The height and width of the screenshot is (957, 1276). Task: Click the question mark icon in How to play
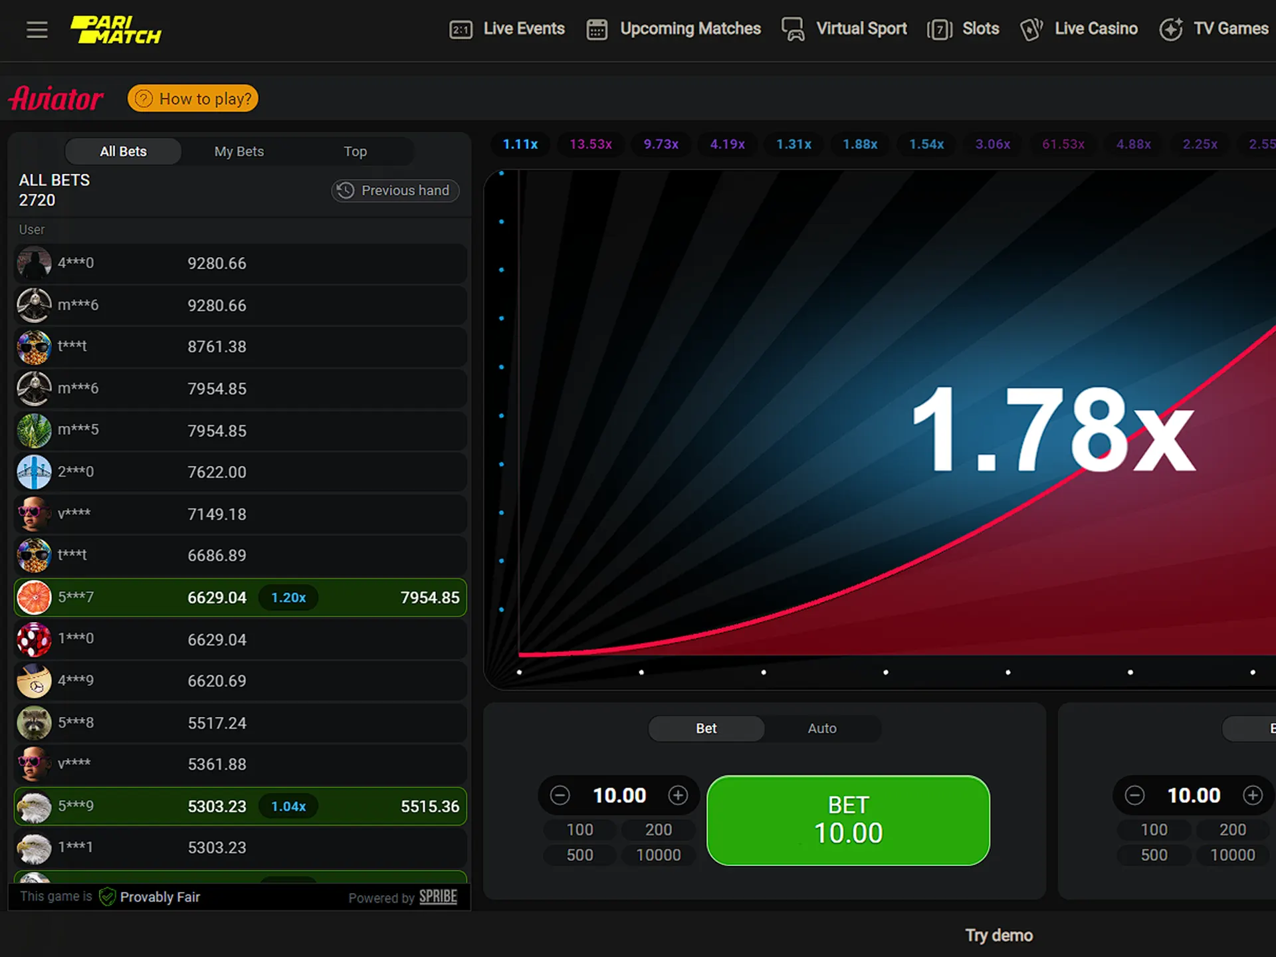144,98
